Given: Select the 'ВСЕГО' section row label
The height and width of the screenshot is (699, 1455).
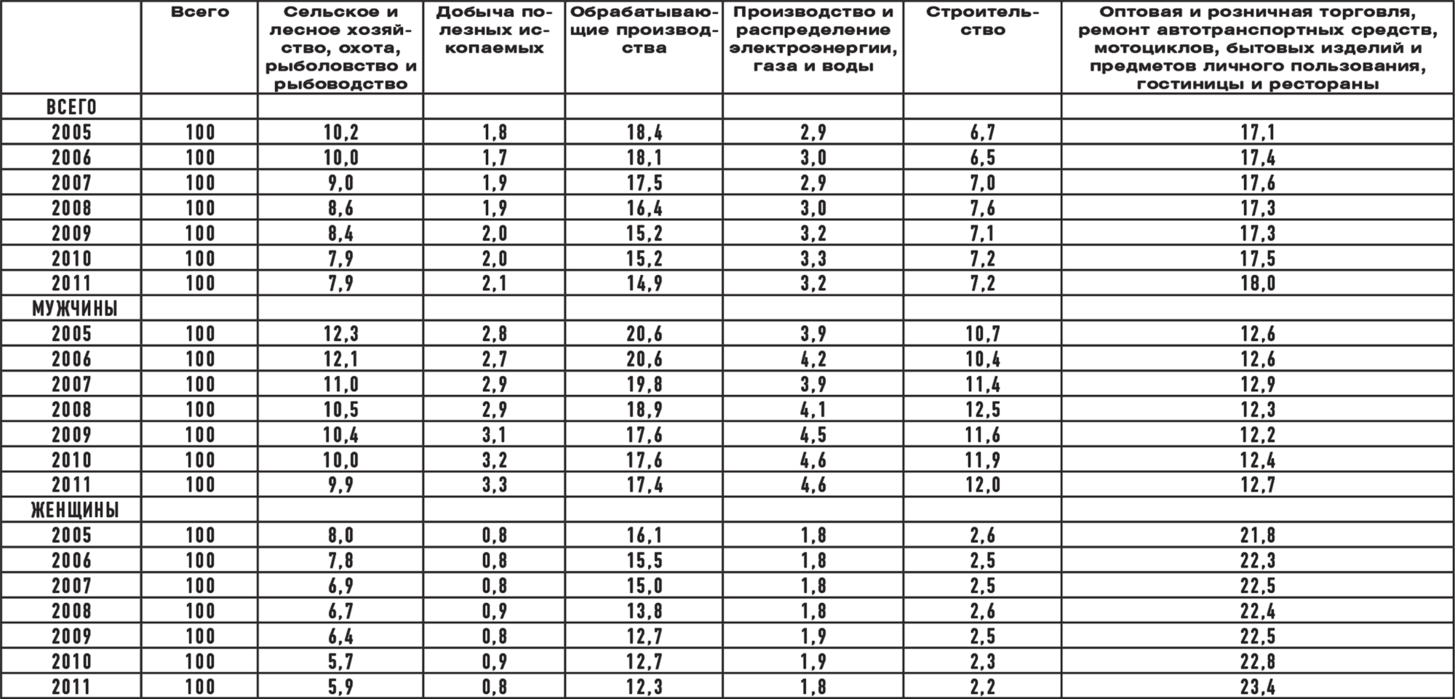Looking at the screenshot, I should pyautogui.click(x=71, y=107).
